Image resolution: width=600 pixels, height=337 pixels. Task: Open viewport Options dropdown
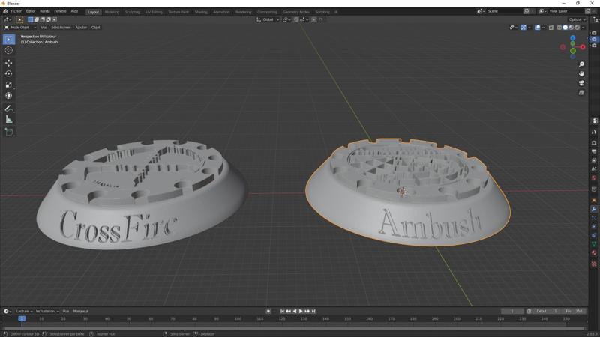pos(577,19)
